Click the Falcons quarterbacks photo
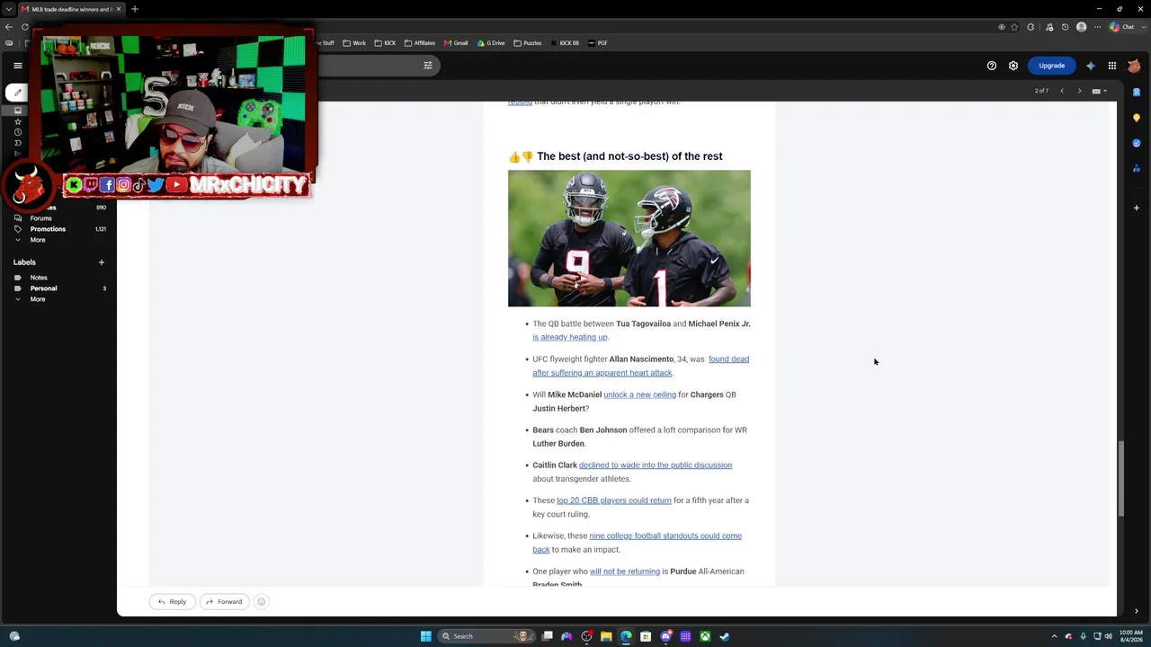Screen dimensions: 1151x647 629,239
